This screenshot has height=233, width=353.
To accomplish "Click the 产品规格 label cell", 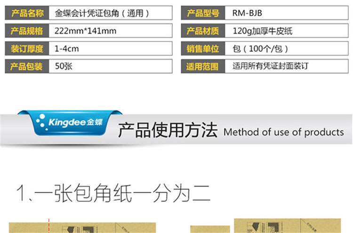I will [x=27, y=31].
